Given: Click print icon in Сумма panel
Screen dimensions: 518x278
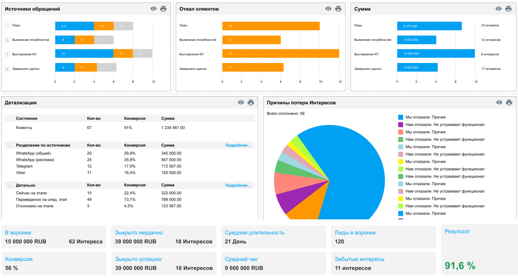Looking at the screenshot, I should [x=508, y=9].
